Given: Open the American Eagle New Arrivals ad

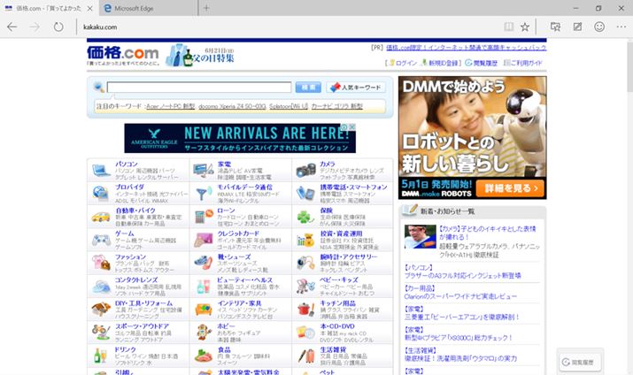Looking at the screenshot, I should 240,138.
